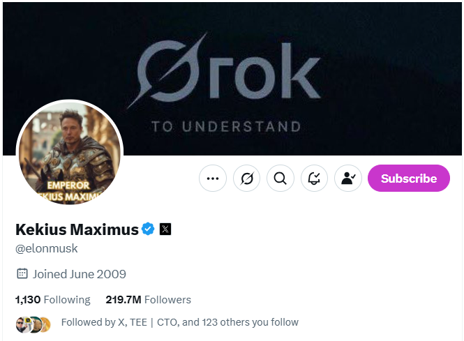Click the @elonmusk handle text
Screen dimensions: 464x341
tap(47, 248)
